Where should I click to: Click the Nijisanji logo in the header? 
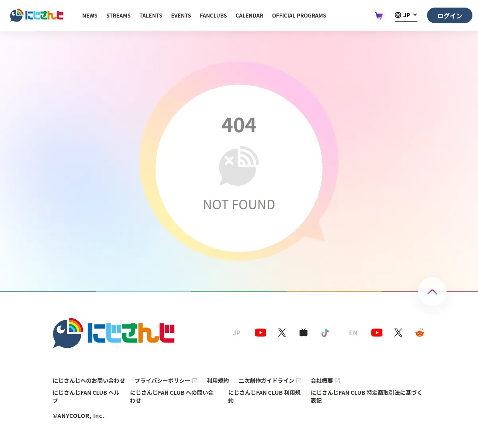[x=37, y=15]
